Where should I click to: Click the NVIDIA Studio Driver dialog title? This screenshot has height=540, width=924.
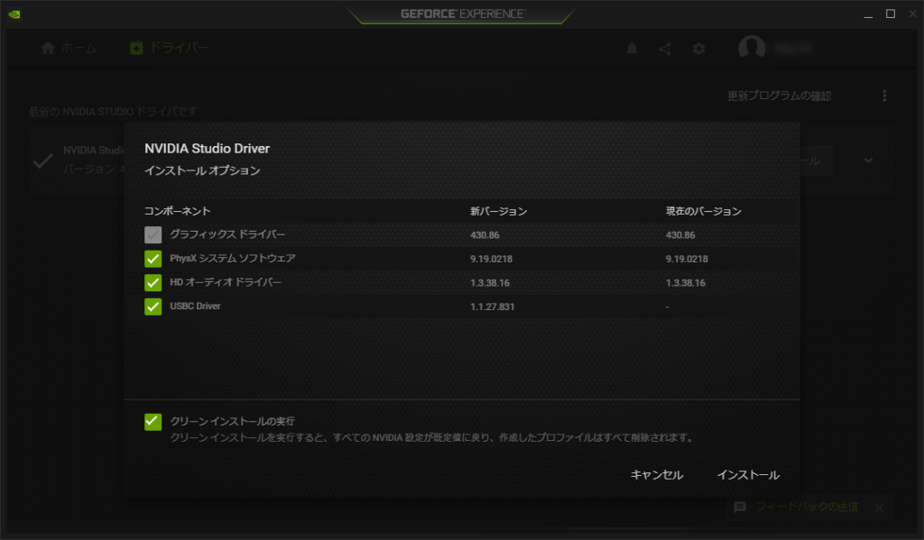click(207, 149)
